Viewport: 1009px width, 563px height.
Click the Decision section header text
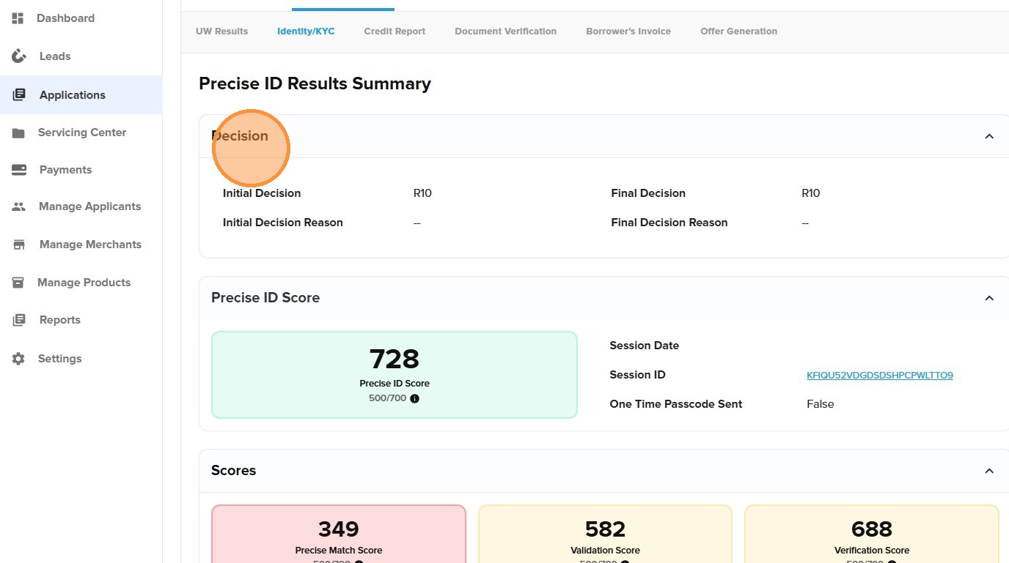(240, 136)
